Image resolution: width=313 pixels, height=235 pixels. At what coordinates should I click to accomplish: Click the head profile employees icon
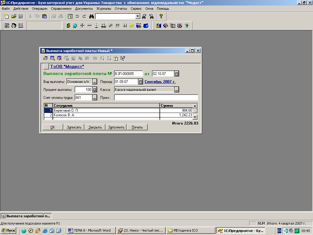click(14, 26)
